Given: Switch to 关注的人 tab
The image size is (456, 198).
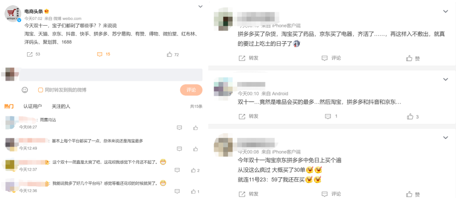Looking at the screenshot, I should [61, 106].
